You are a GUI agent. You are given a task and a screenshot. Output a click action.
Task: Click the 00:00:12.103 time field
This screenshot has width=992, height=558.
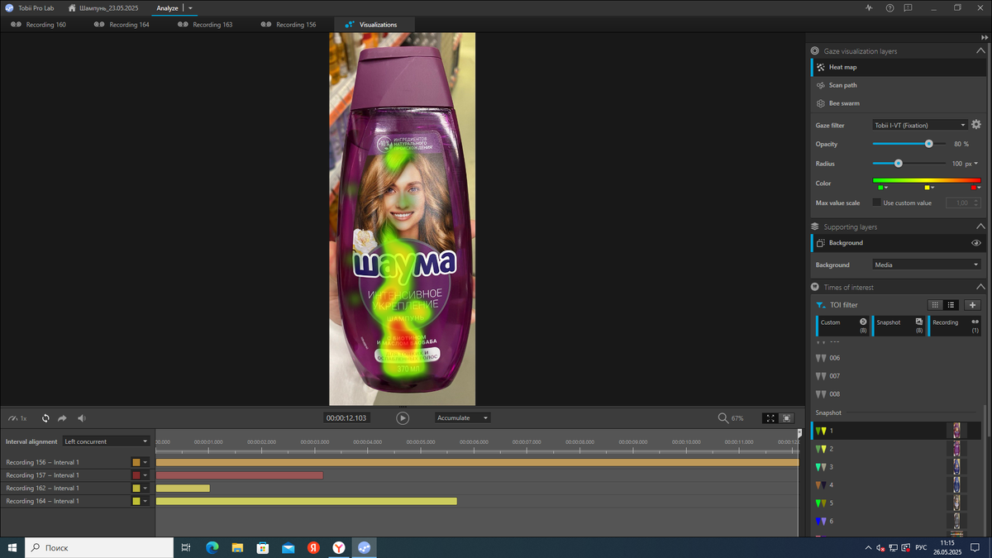tap(346, 418)
